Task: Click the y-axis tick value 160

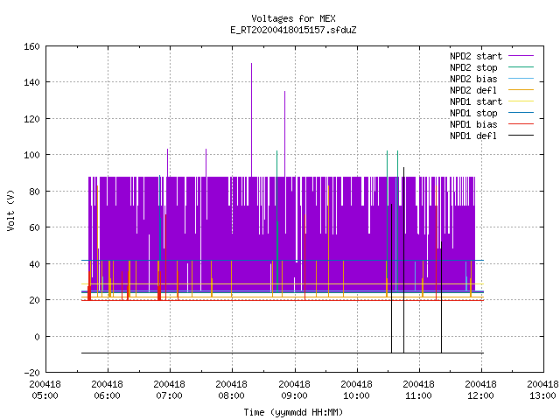Action: click(x=31, y=46)
